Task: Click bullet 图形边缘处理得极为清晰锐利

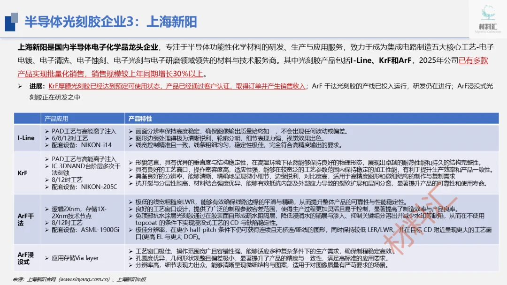Action: point(229,138)
